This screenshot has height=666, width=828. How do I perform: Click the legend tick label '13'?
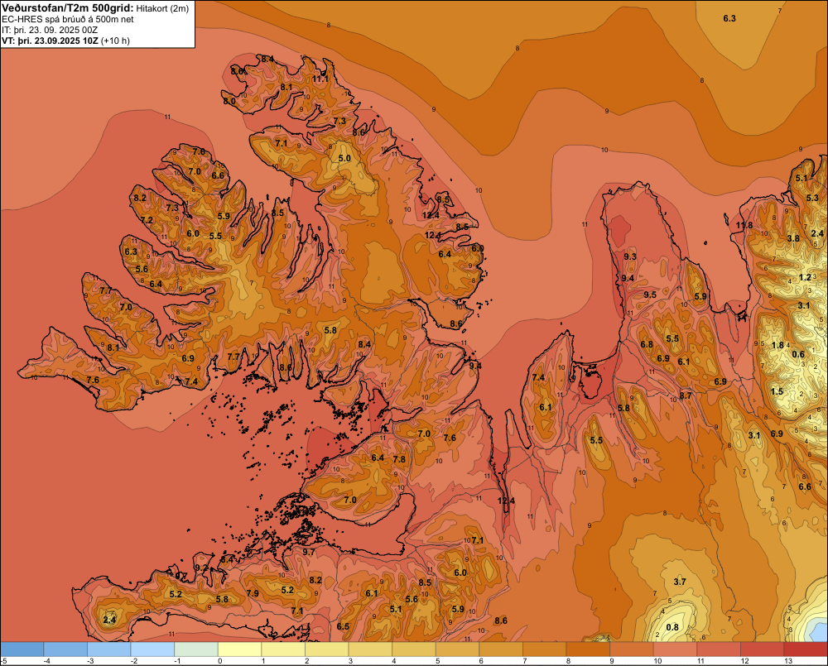788,661
